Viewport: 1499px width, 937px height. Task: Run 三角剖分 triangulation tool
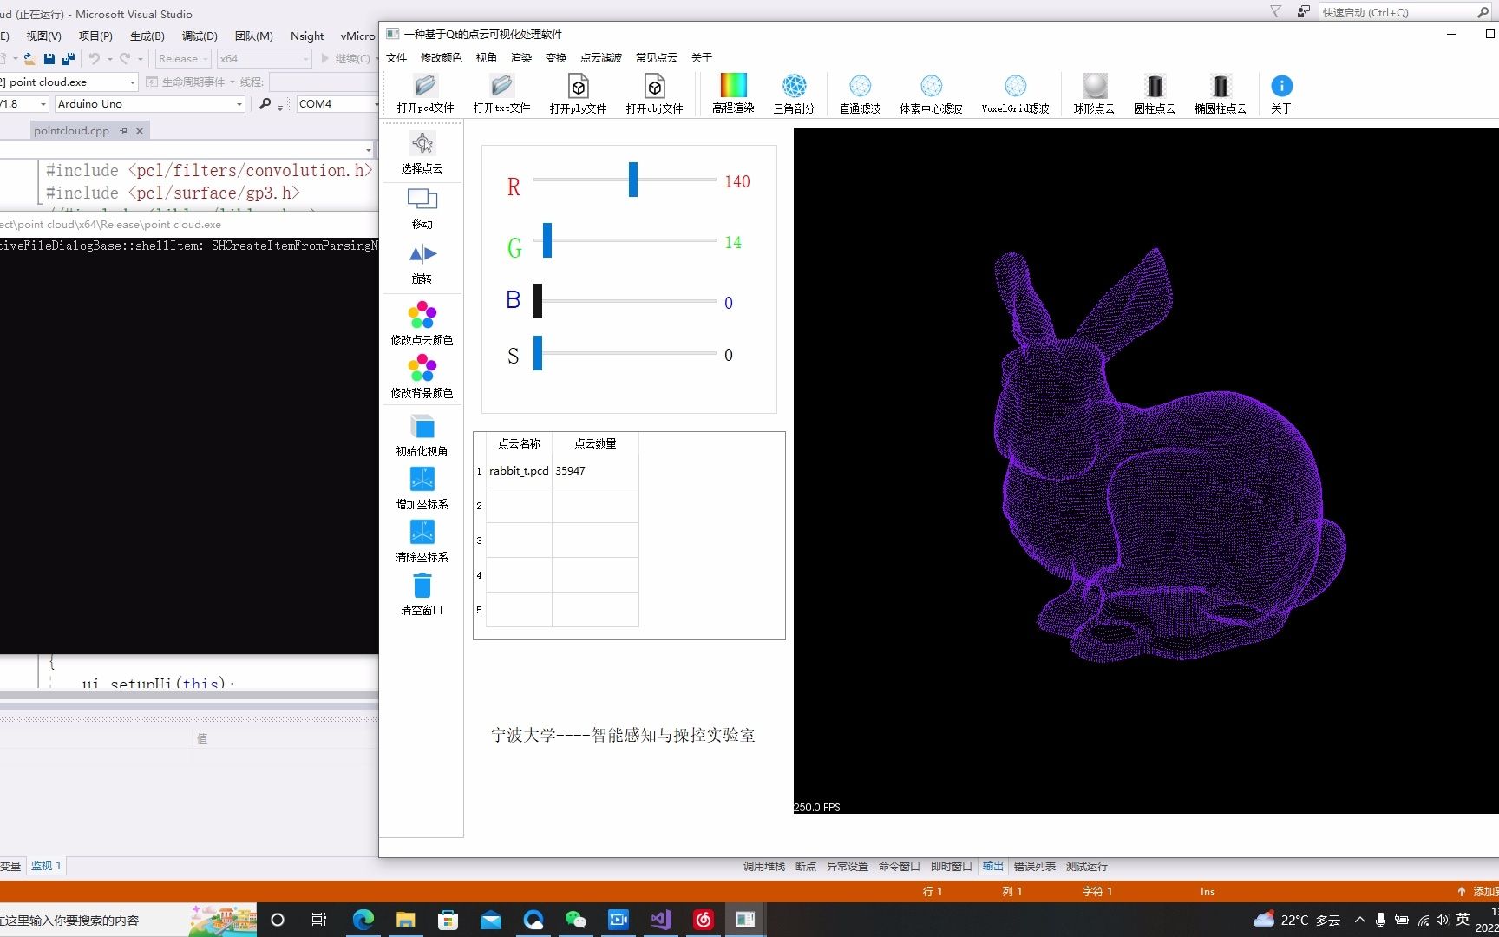tap(794, 94)
